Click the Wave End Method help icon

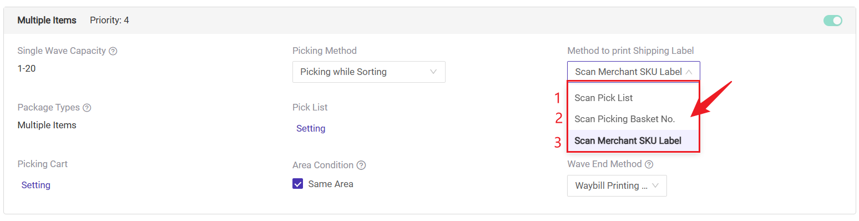[x=649, y=164]
